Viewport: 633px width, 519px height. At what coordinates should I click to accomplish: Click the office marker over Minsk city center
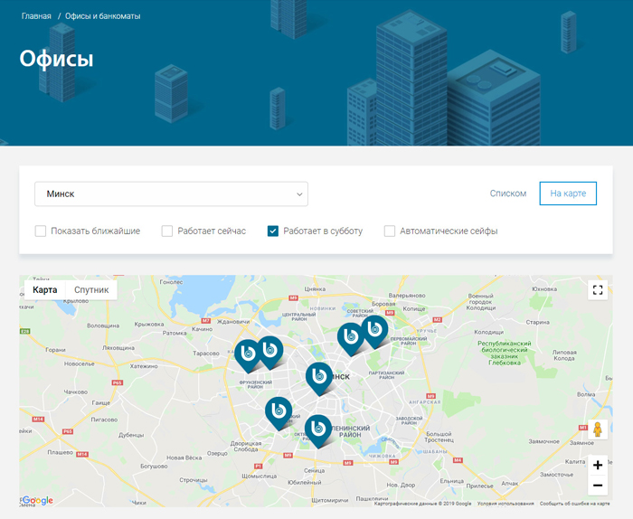318,376
